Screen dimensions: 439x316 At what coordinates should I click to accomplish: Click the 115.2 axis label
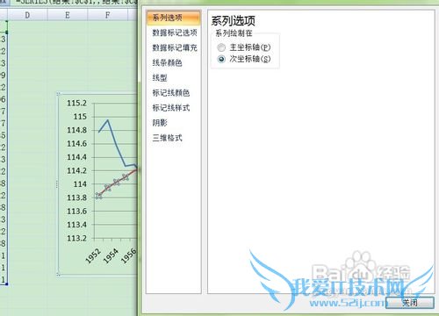(76, 103)
